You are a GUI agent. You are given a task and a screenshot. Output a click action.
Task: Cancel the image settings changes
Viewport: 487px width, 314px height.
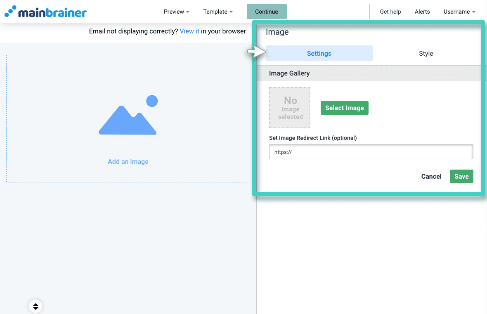pos(431,176)
